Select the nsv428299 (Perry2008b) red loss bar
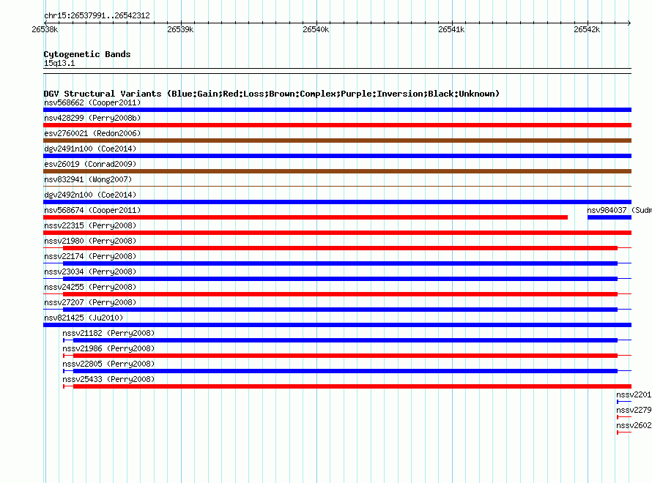Screen dimensions: 652x483 (337, 125)
